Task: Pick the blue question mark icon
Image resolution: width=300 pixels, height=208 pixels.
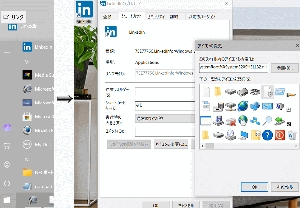Action: [x=267, y=135]
